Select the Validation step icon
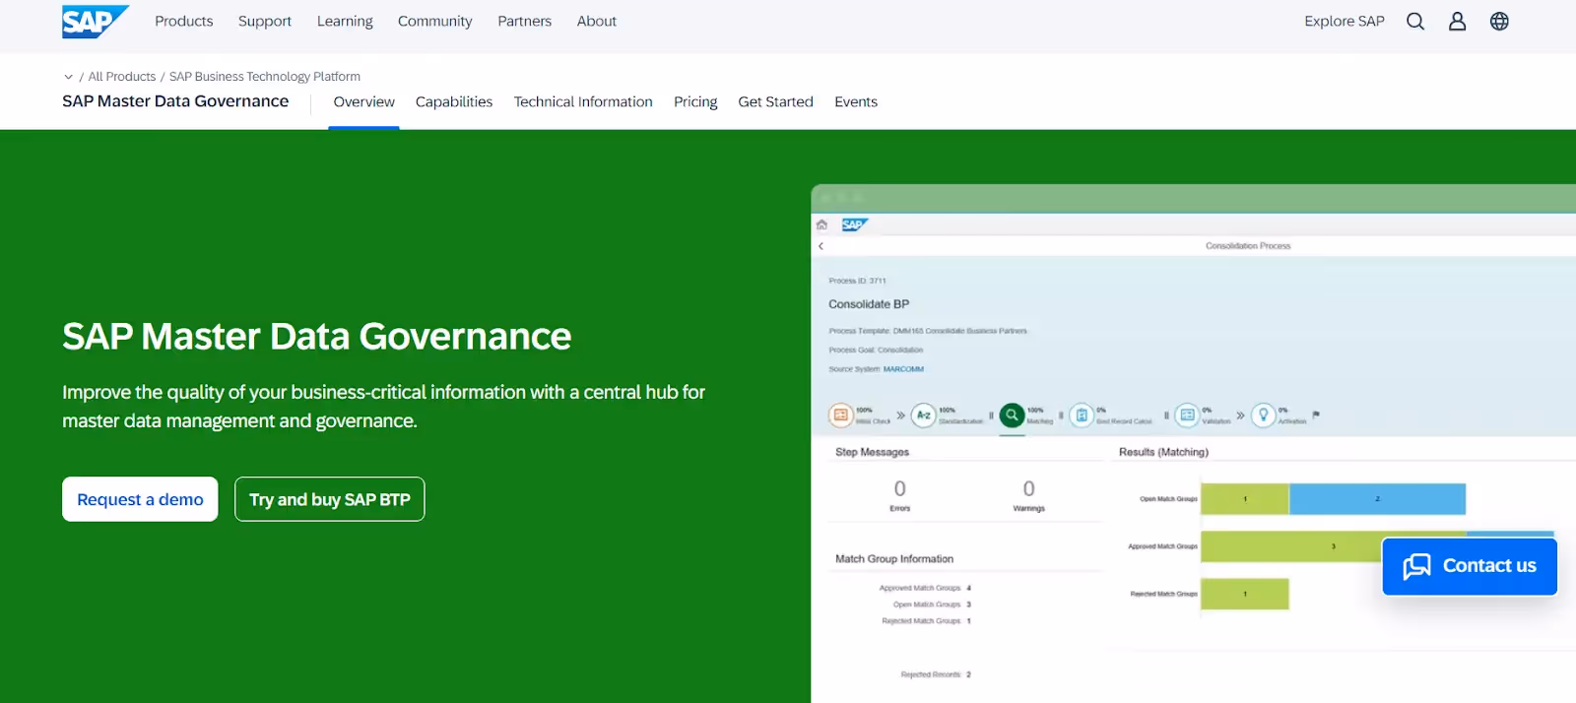The image size is (1576, 703). pyautogui.click(x=1187, y=415)
